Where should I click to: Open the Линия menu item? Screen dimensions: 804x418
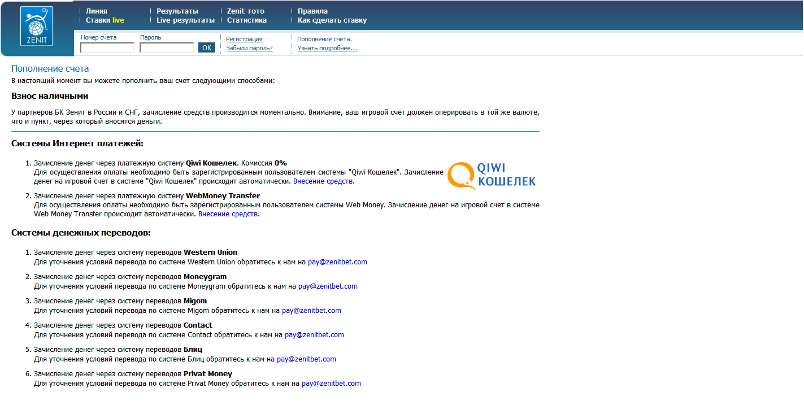pyautogui.click(x=97, y=11)
